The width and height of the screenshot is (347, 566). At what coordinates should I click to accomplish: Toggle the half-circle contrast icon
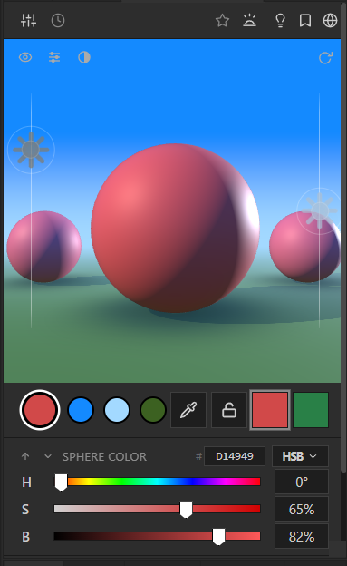(x=84, y=57)
